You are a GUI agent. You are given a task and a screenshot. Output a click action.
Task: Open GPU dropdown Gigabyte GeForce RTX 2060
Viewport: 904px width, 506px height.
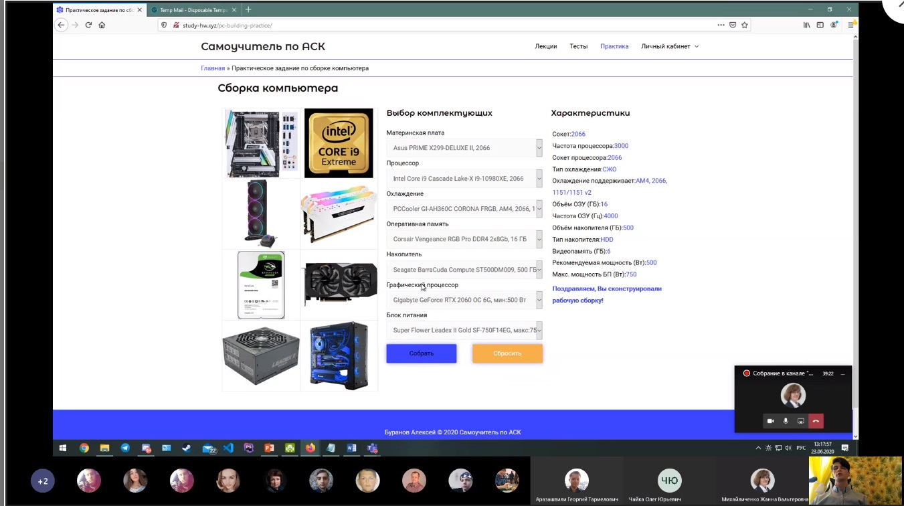click(x=464, y=300)
